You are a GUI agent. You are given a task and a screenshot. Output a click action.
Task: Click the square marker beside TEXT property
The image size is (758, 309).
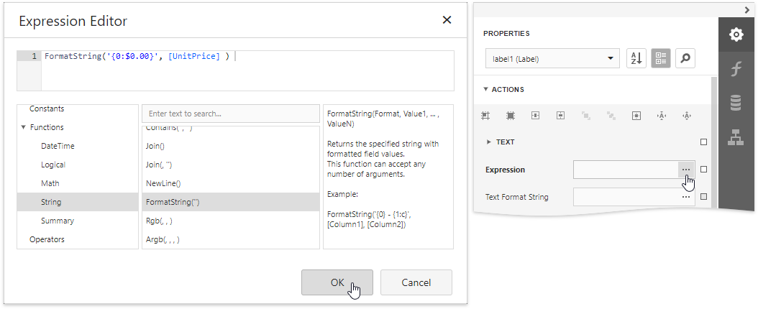coord(703,142)
